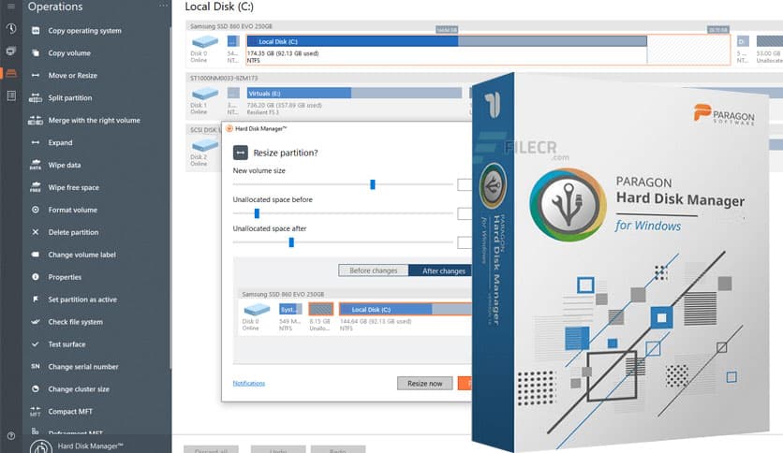Choose Split partition operation
Image resolution: width=783 pixels, height=453 pixels.
tap(70, 97)
